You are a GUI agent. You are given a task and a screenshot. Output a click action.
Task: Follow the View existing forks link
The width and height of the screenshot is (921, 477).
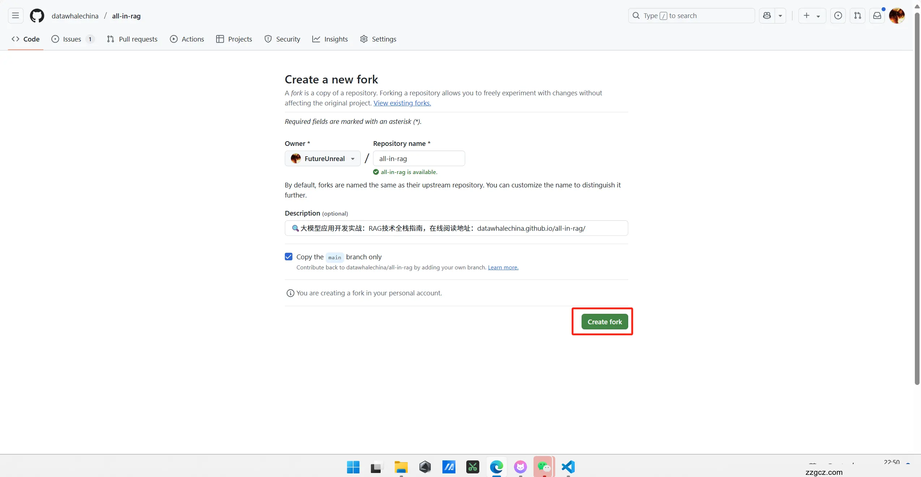pyautogui.click(x=402, y=103)
